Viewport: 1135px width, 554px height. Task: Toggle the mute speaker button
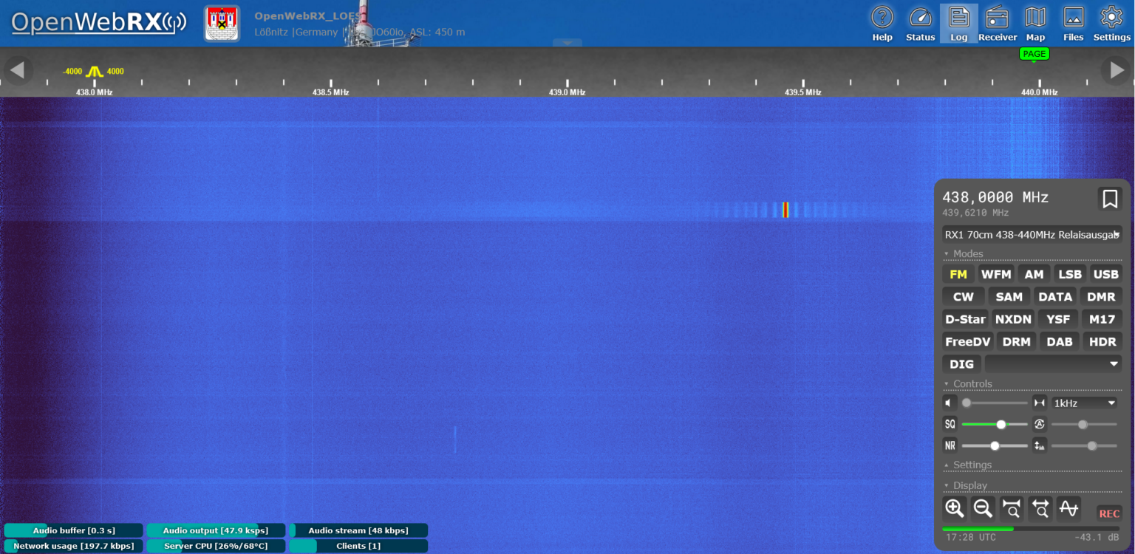pos(950,403)
